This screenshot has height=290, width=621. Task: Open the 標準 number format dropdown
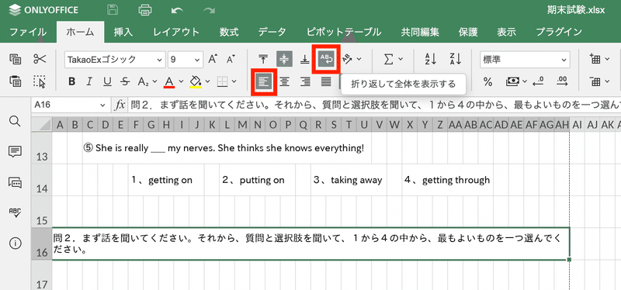coord(564,60)
